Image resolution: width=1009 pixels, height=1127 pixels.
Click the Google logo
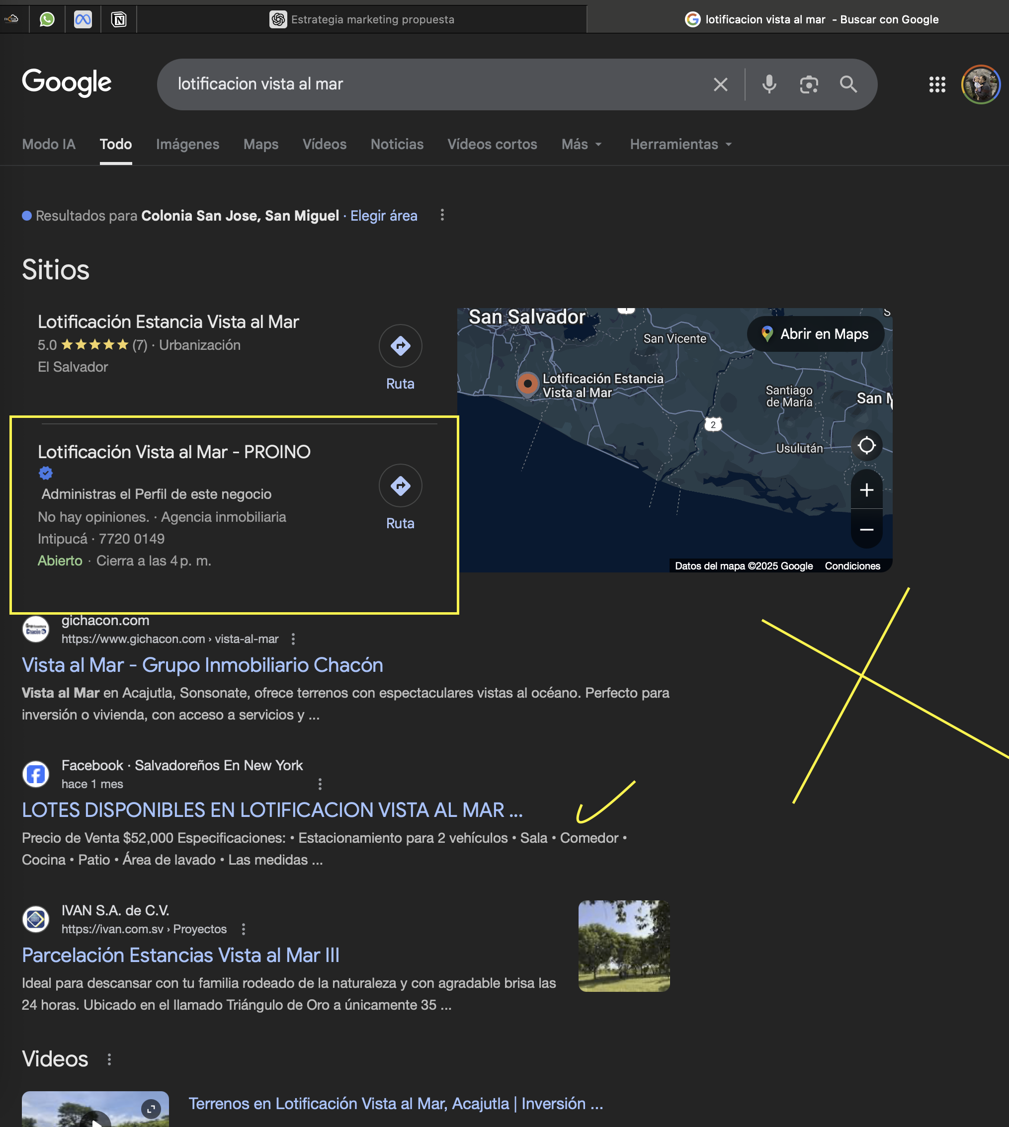pyautogui.click(x=67, y=82)
